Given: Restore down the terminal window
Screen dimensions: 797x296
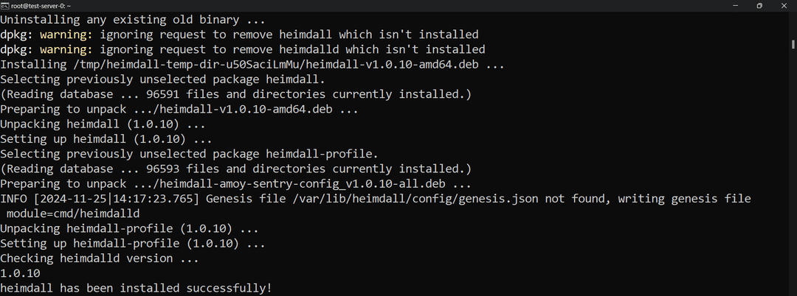Looking at the screenshot, I should coord(759,5).
